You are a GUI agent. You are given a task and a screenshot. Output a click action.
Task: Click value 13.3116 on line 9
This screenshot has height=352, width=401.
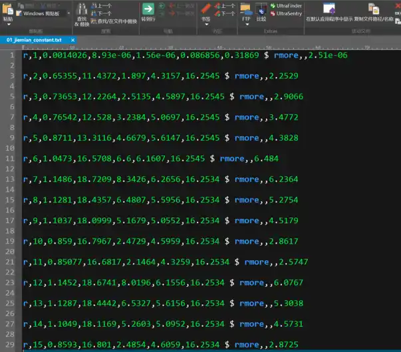coord(94,138)
